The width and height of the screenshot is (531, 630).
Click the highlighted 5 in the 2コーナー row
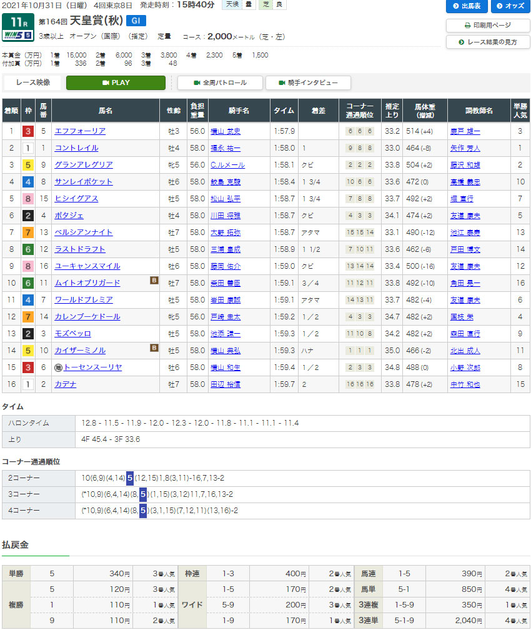point(129,478)
